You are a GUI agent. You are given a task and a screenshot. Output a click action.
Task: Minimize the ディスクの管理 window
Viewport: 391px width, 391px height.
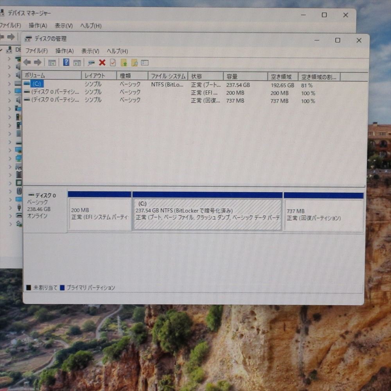[x=317, y=40]
